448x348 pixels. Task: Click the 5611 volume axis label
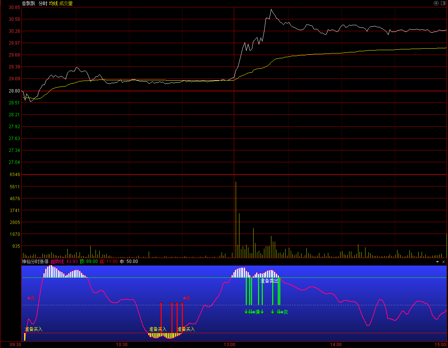(x=15, y=186)
